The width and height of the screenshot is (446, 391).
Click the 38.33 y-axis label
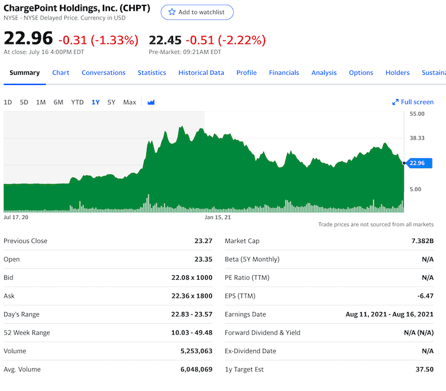click(417, 138)
